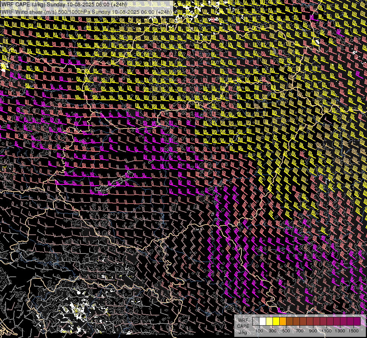
Task: Click the 1100 value under the legend
Action: pos(326,331)
